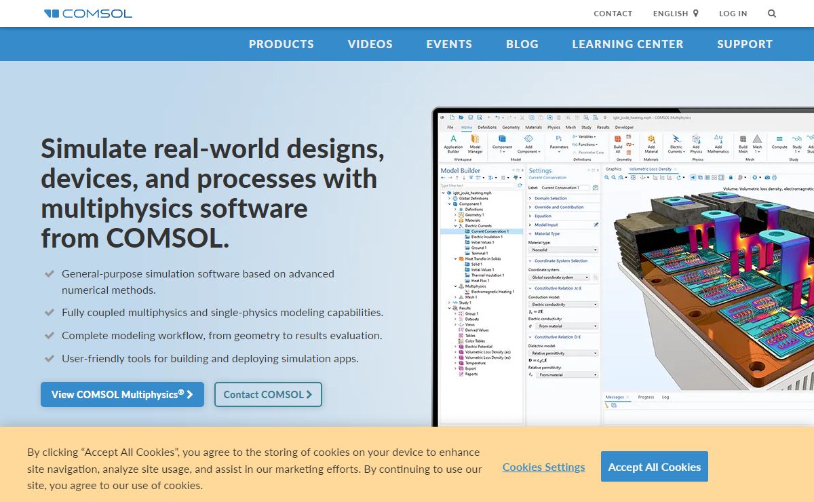
Task: Open LEARNING CENTER nav item
Action: [628, 44]
